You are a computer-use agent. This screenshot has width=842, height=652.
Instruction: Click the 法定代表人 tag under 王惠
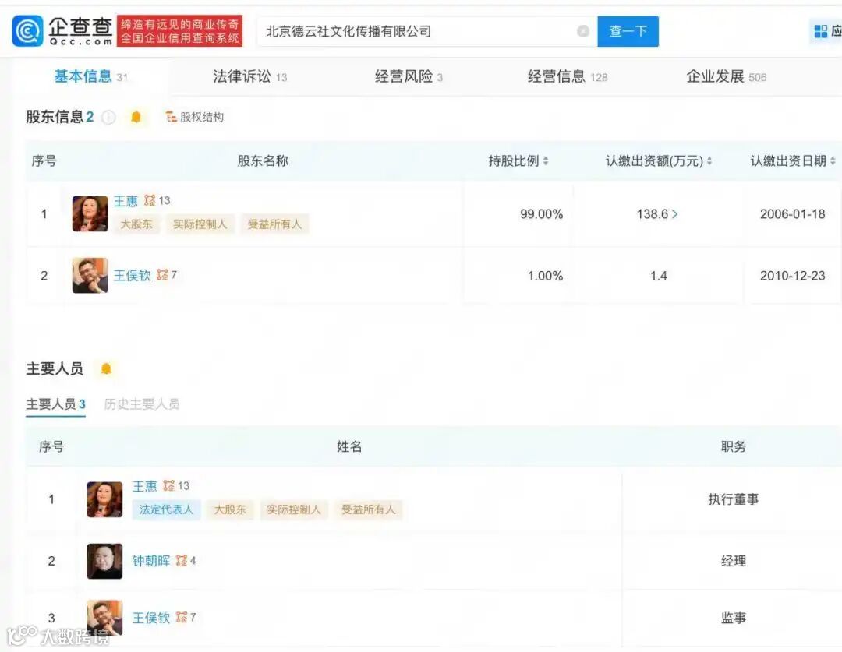click(166, 509)
